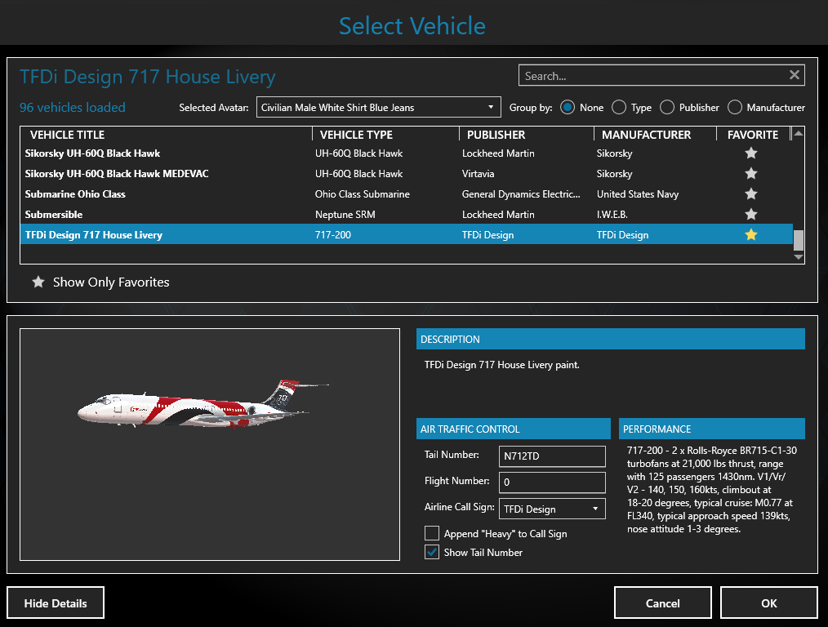
Task: Group vehicles by Type
Action: tap(619, 107)
